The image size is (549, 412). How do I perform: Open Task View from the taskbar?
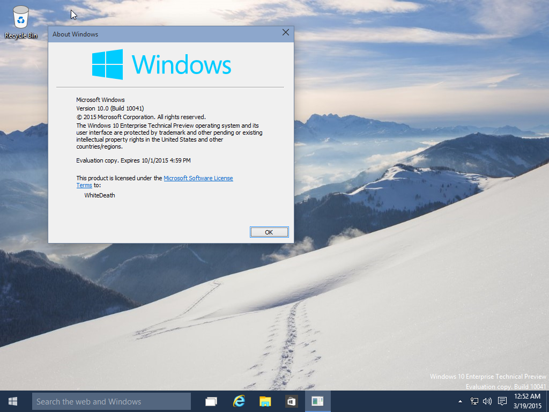(x=211, y=401)
